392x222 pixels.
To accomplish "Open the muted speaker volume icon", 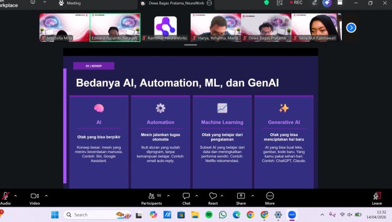I will [x=350, y=215].
